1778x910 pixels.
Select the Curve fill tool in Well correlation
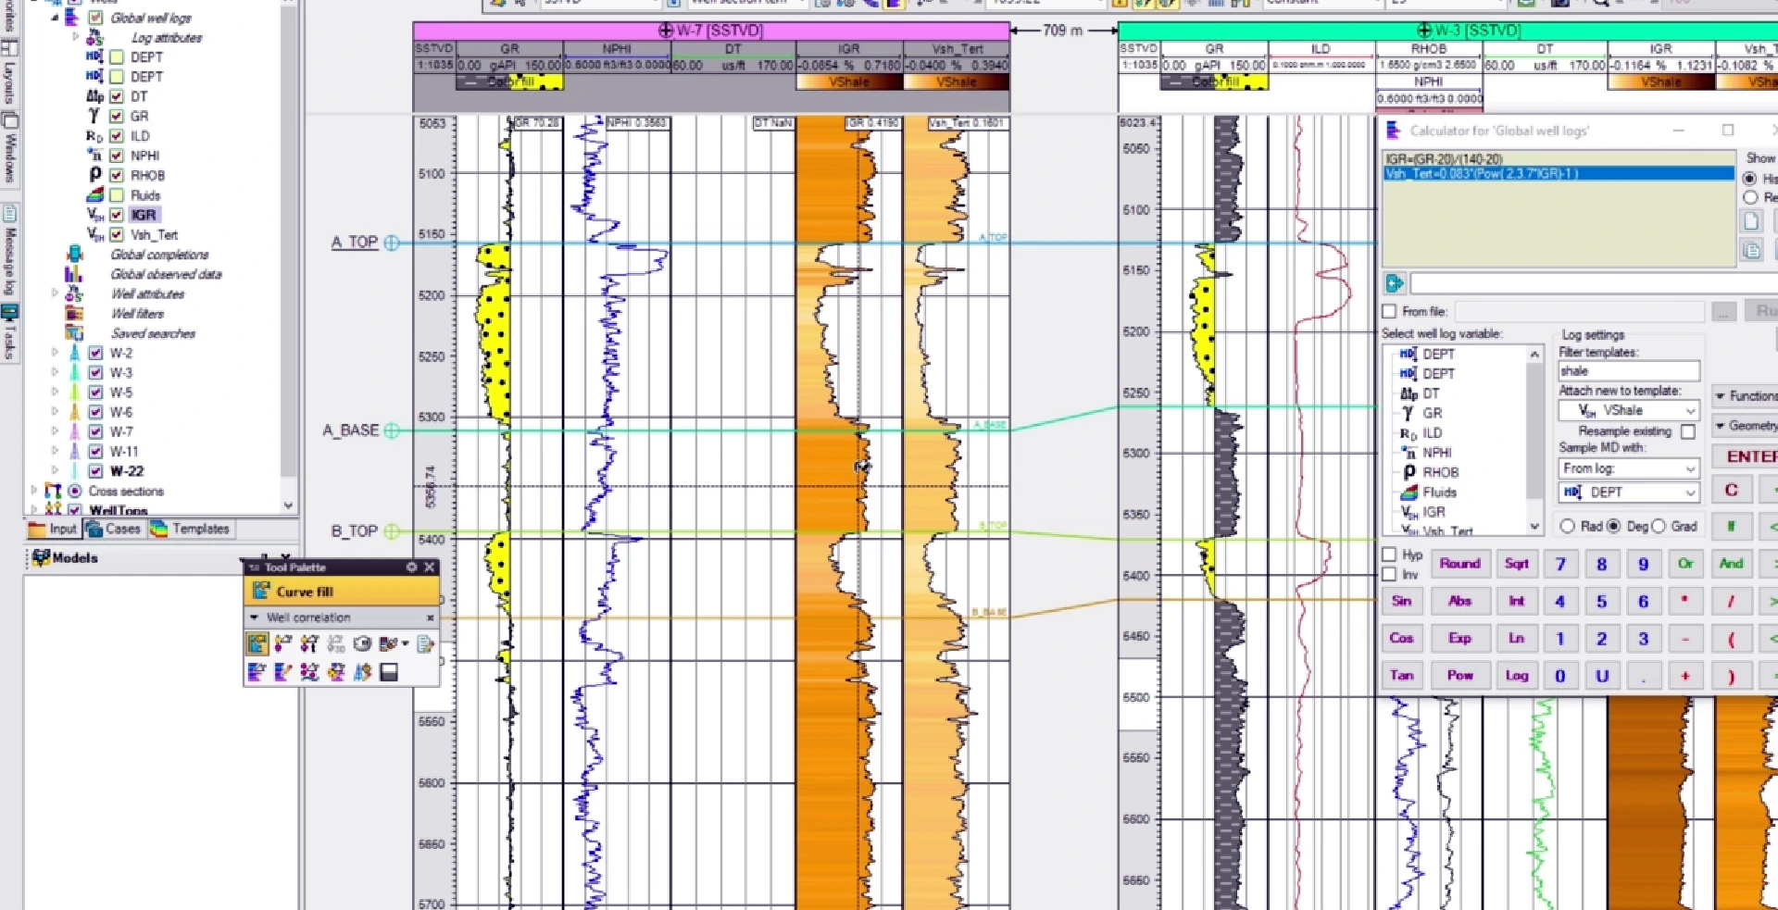point(257,643)
